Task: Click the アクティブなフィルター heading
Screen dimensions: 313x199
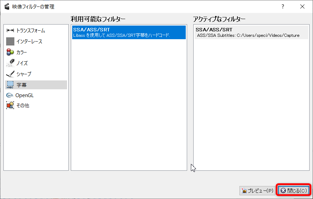Action: 219,19
